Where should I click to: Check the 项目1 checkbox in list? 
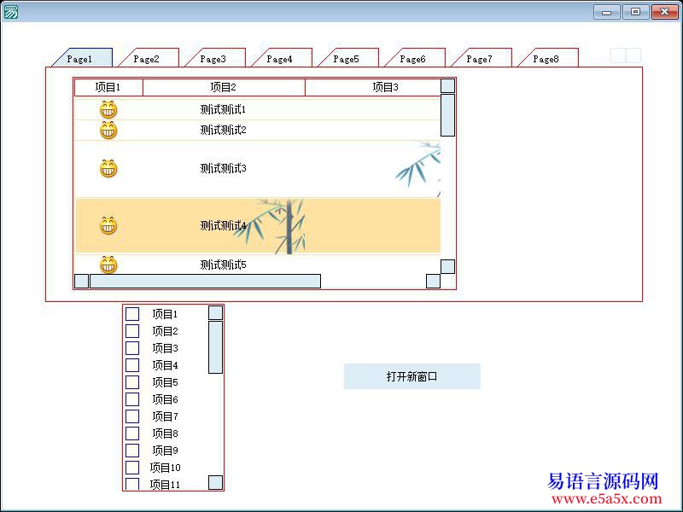(132, 314)
